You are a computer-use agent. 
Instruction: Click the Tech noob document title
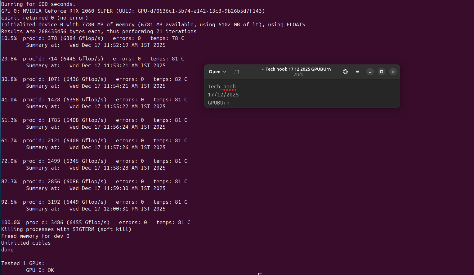298,69
